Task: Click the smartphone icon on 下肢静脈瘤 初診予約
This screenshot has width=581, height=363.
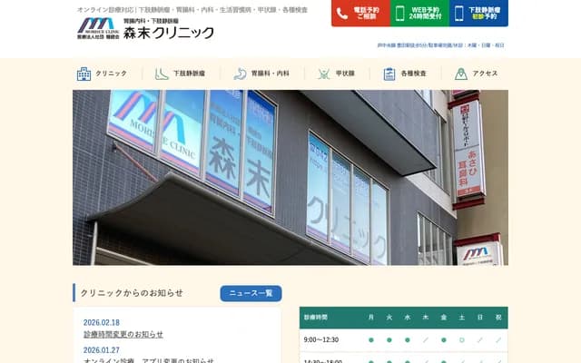Action: (x=458, y=14)
